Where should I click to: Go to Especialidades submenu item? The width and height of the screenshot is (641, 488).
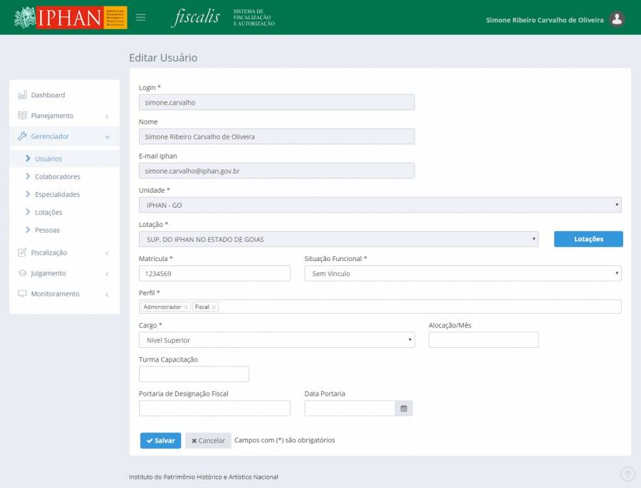pyautogui.click(x=57, y=194)
